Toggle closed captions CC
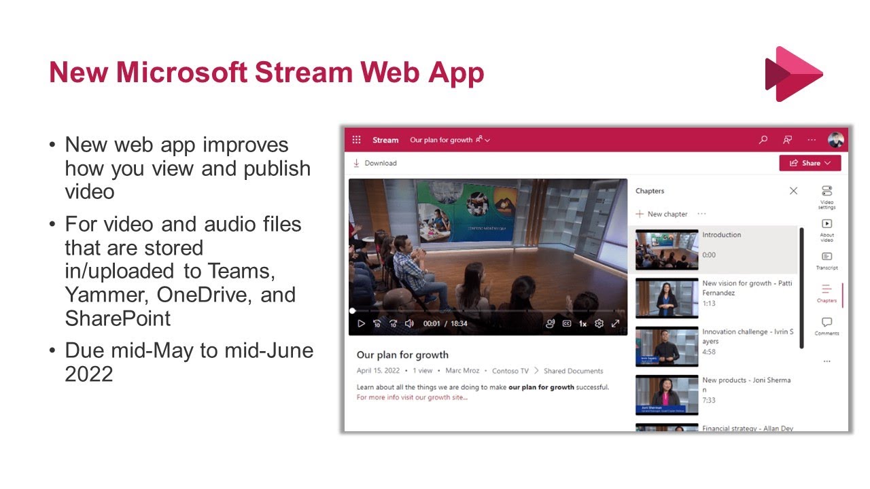Screen dimensions: 870x489 coord(567,324)
